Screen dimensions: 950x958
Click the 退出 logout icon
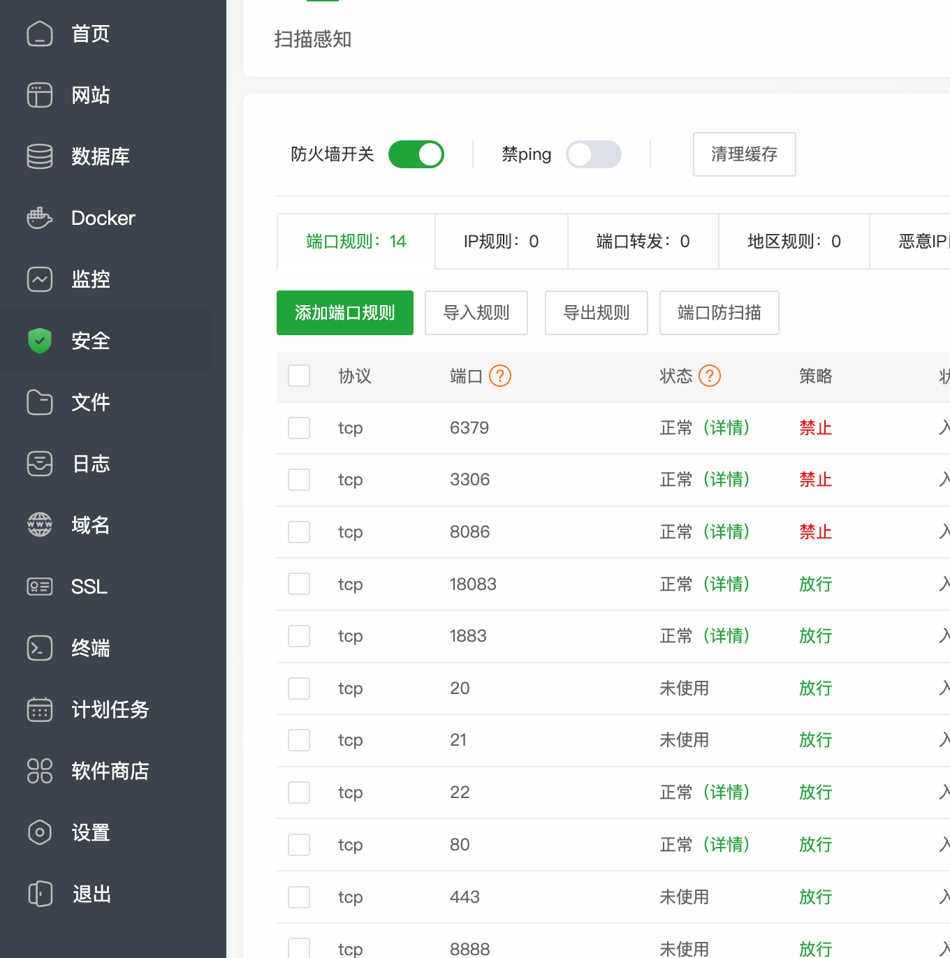click(40, 894)
